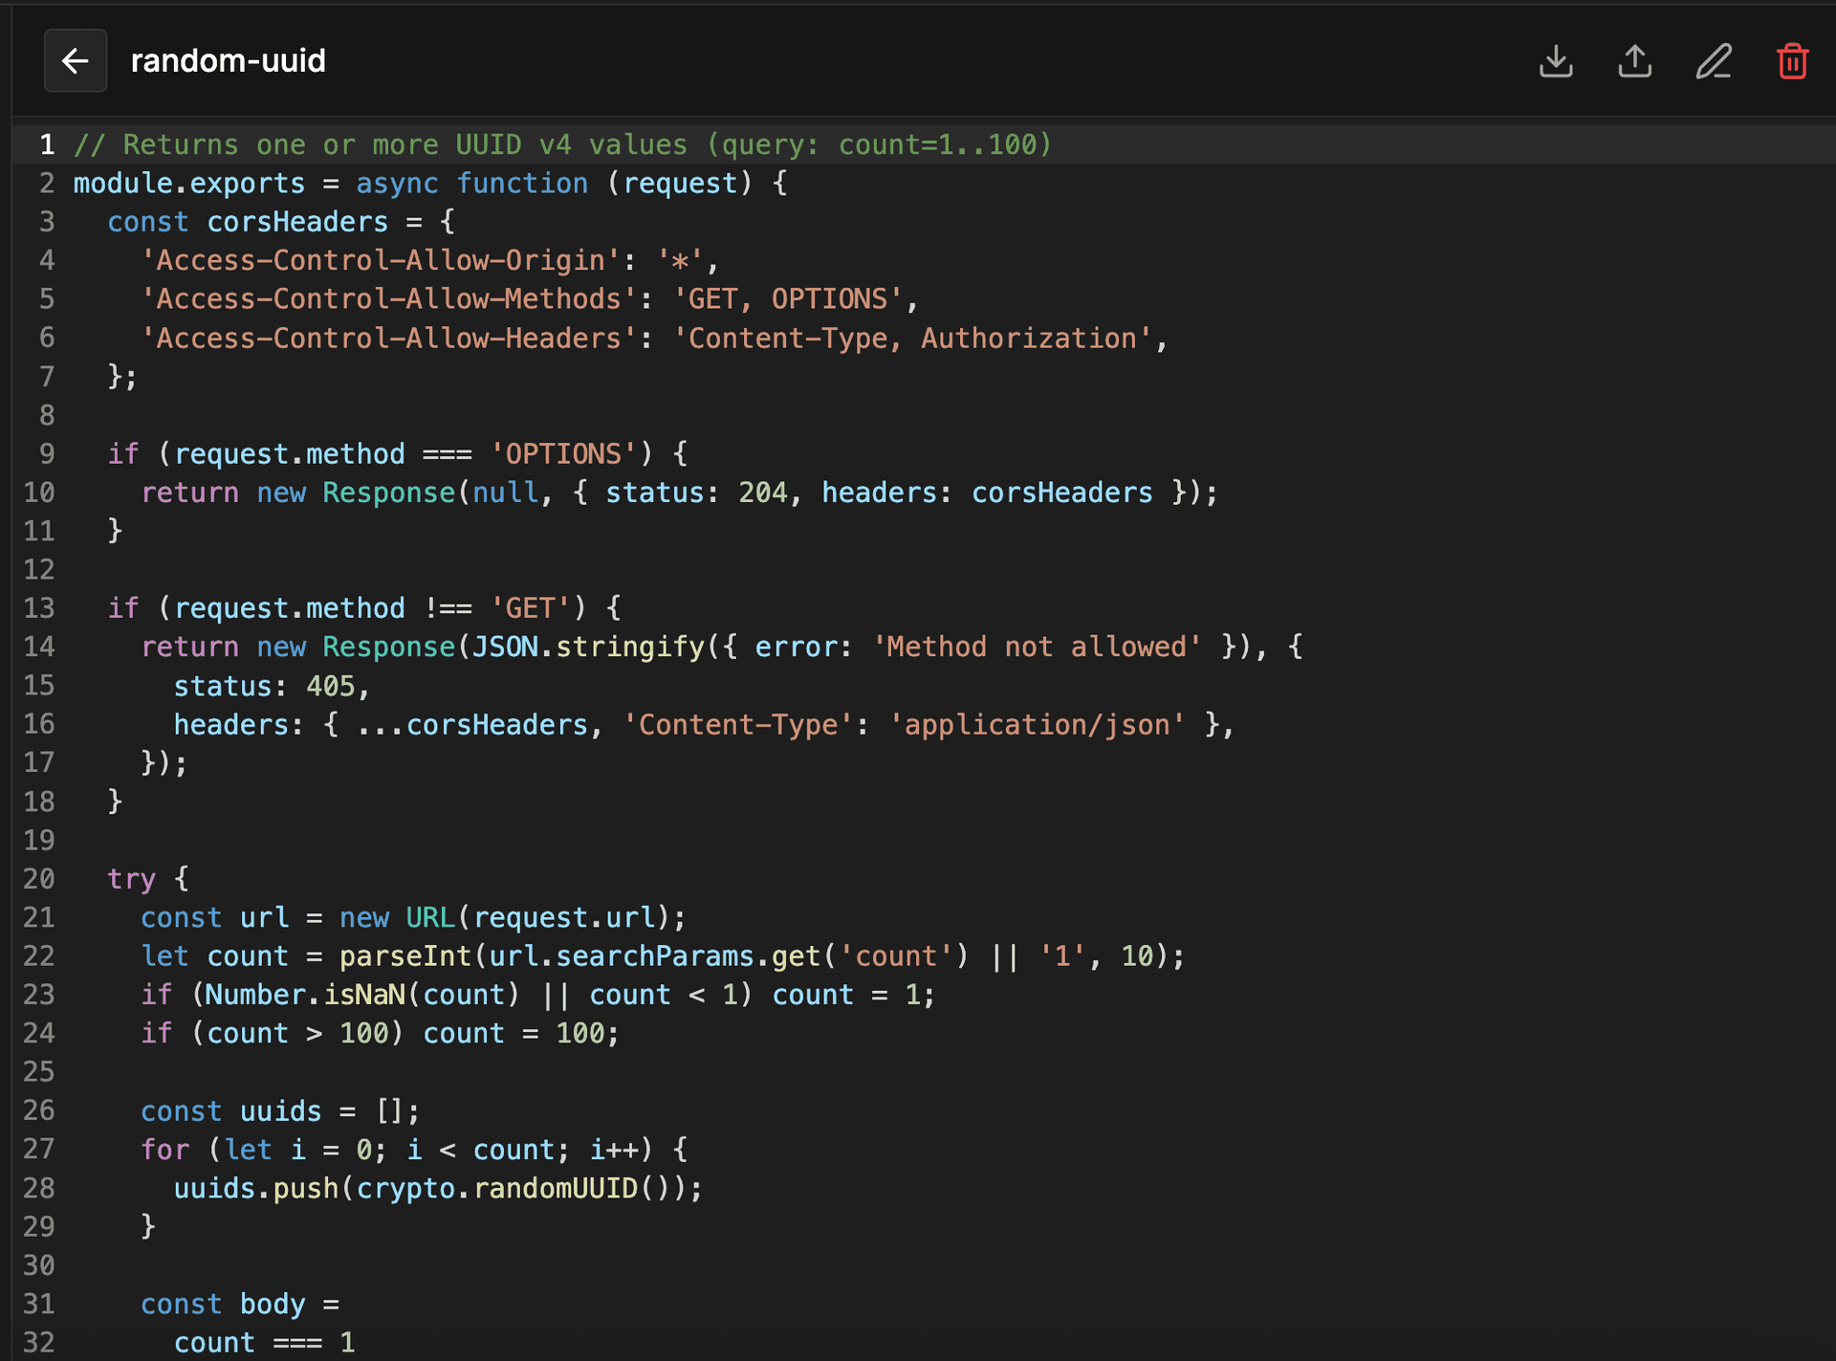This screenshot has height=1361, width=1836.
Task: Navigate back with the arrow button
Action: (x=76, y=60)
